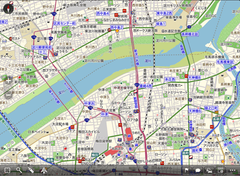Select the 長柄橋北詰 intersection label
This screenshot has width=240, height=176.
point(190,34)
